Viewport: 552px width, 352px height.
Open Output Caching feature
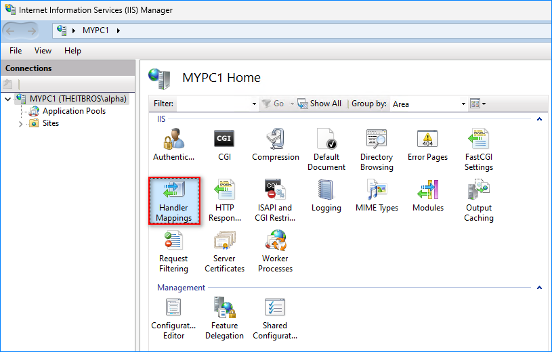479,200
